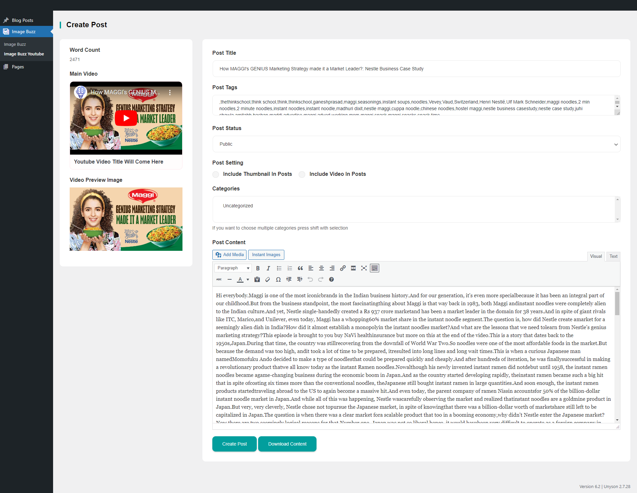Viewport: 637px width, 493px height.
Task: Apply text color with A icon
Action: [x=240, y=279]
